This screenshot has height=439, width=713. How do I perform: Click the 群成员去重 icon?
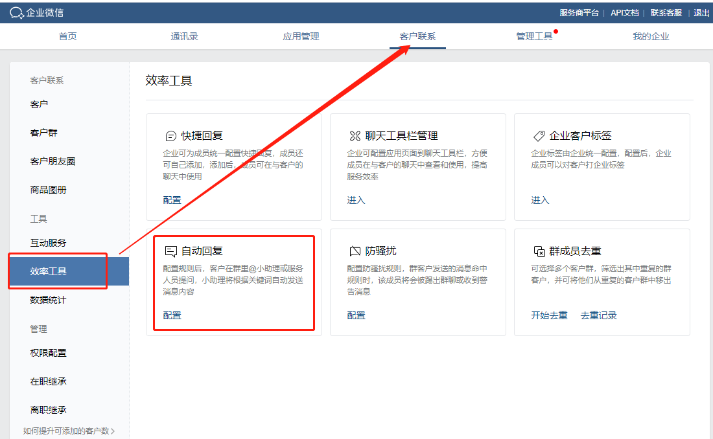coord(539,251)
